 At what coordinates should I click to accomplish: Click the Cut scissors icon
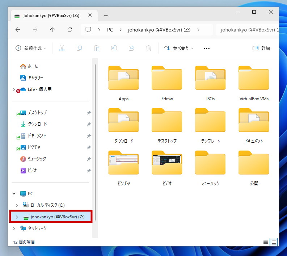point(62,48)
